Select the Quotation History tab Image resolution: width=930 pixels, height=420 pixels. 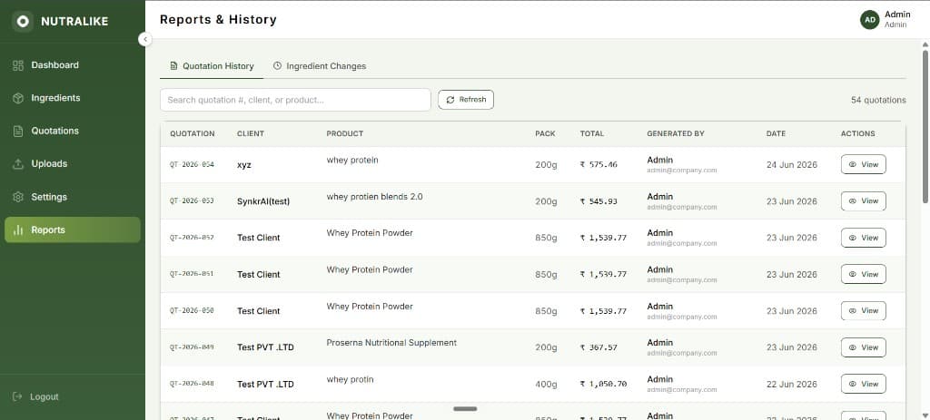[212, 66]
